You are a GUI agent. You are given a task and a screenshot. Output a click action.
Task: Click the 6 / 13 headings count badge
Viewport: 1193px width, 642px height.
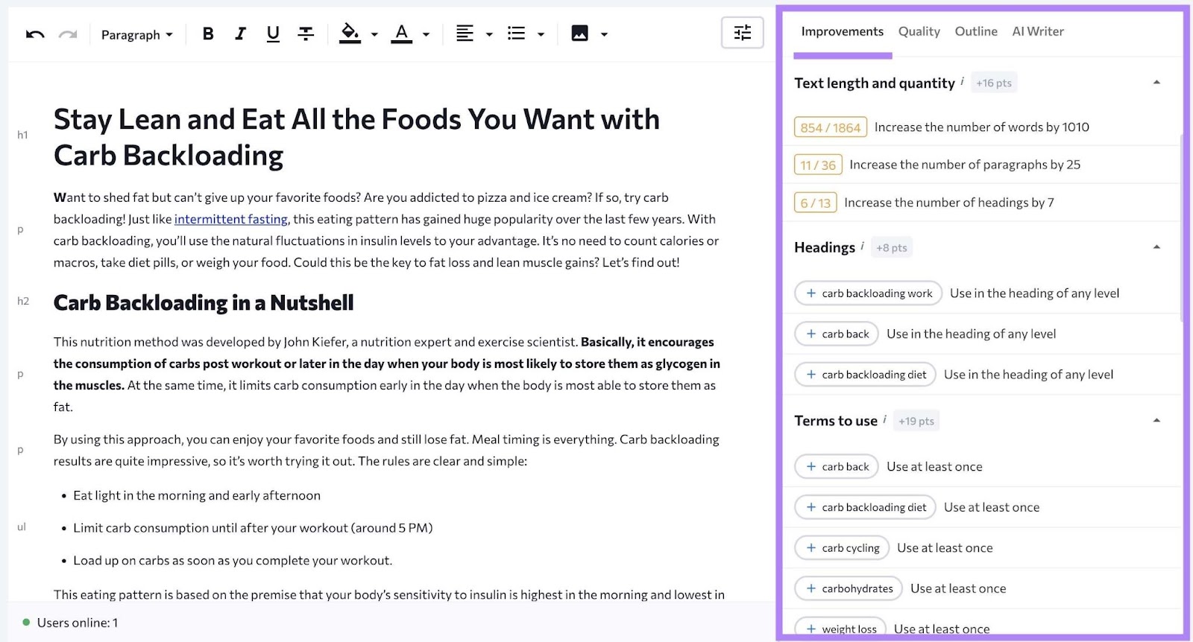pyautogui.click(x=816, y=203)
